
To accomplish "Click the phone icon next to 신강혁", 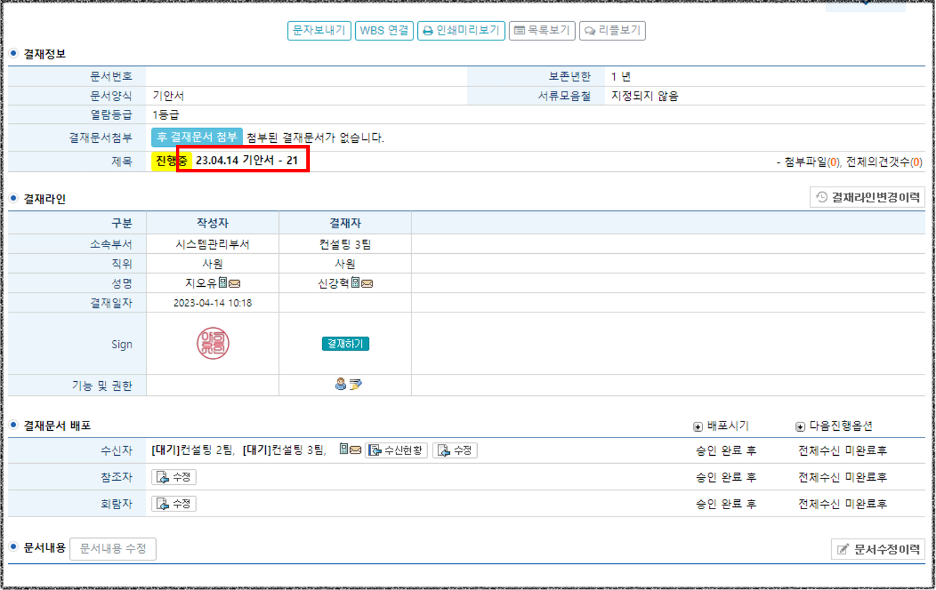I will 355,283.
